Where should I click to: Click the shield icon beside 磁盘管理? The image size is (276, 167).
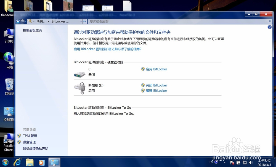click(x=19, y=142)
